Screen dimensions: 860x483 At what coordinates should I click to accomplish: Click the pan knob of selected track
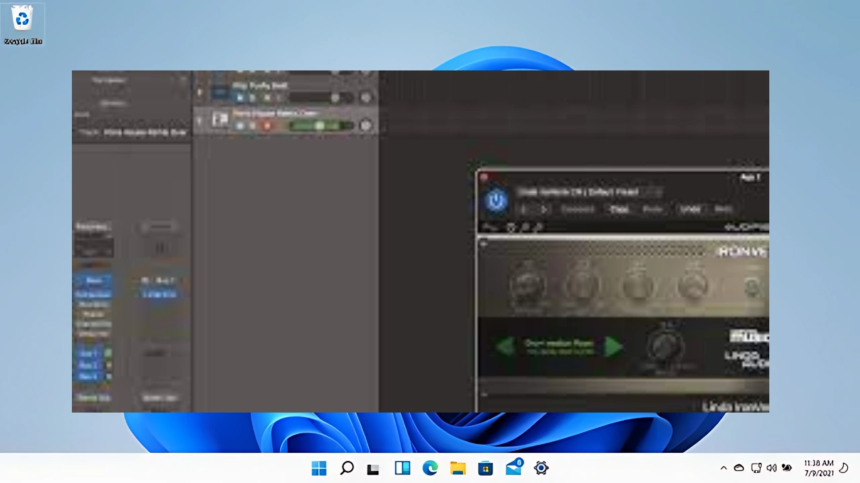pyautogui.click(x=365, y=125)
